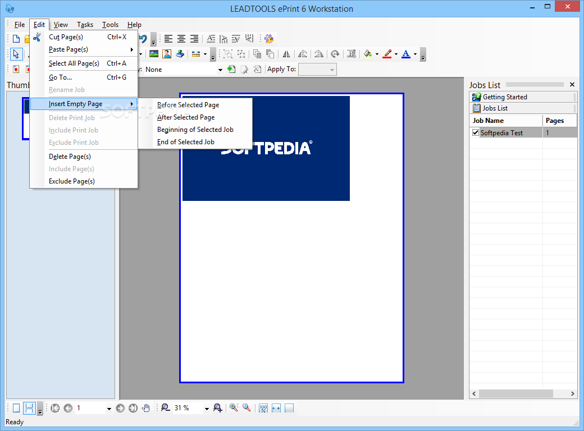This screenshot has height=431, width=584.
Task: Open line color dropdown arrow
Action: [x=396, y=54]
